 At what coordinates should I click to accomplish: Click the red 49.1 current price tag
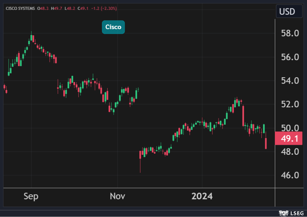[x=288, y=138]
